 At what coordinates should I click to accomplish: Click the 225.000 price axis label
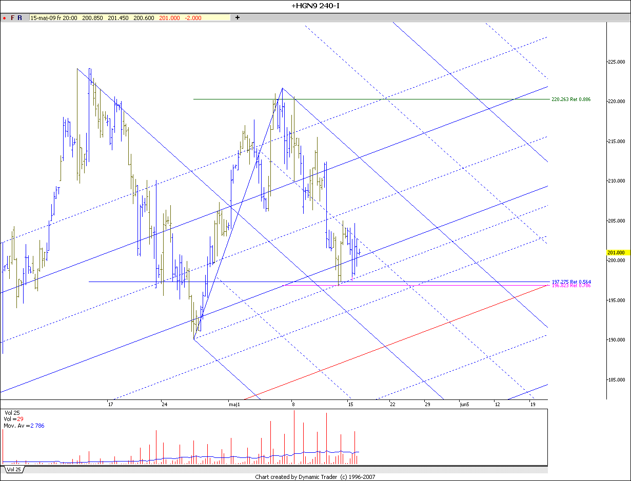616,62
